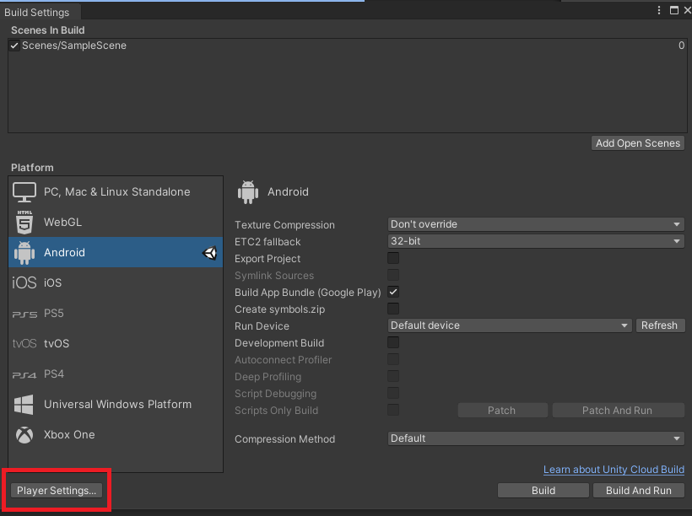Select PS4 platform label
692x516 pixels.
(x=54, y=374)
